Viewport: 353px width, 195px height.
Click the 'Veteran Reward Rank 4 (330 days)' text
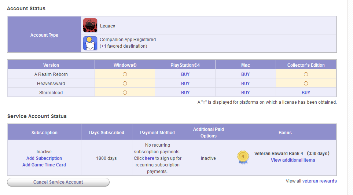[292, 154]
